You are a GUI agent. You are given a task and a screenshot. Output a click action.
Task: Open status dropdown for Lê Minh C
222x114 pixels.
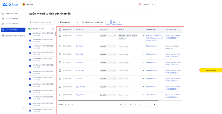point(108,62)
